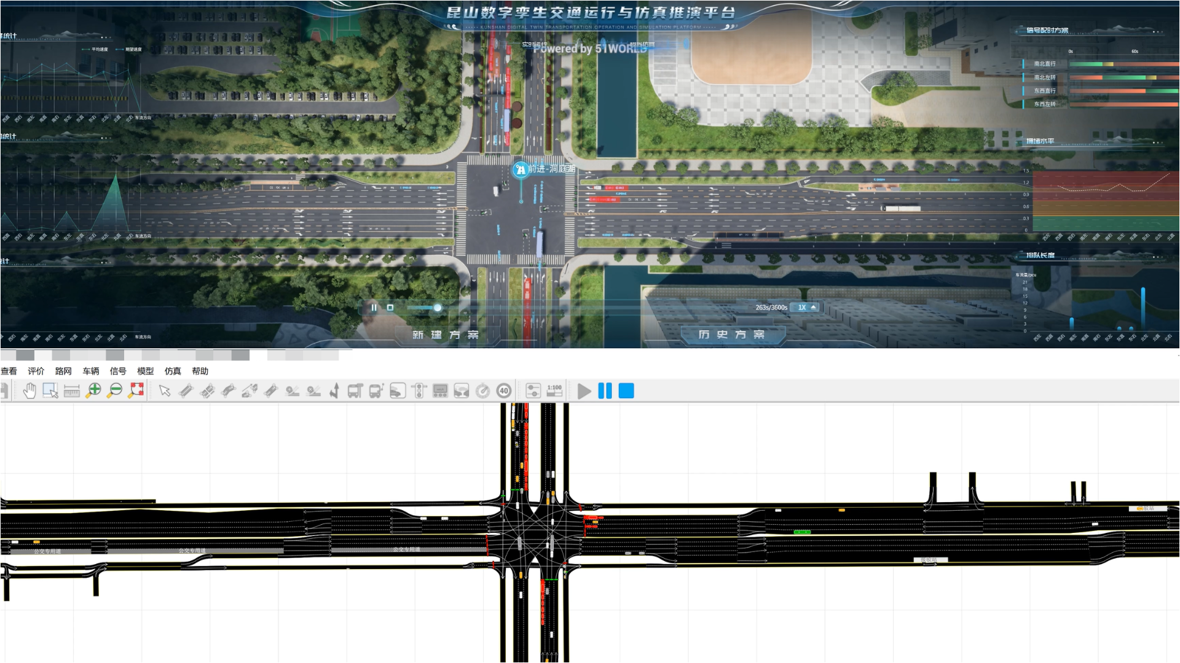
Task: Click the fit-to-view zoom extents icon
Action: pyautogui.click(x=136, y=391)
